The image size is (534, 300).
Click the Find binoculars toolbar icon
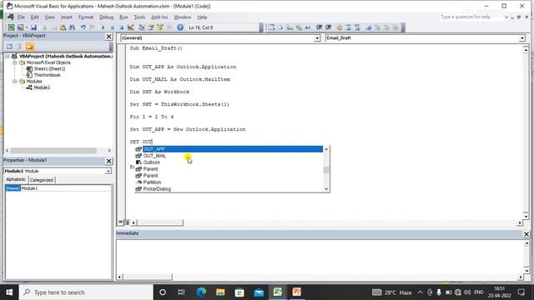pos(73,27)
